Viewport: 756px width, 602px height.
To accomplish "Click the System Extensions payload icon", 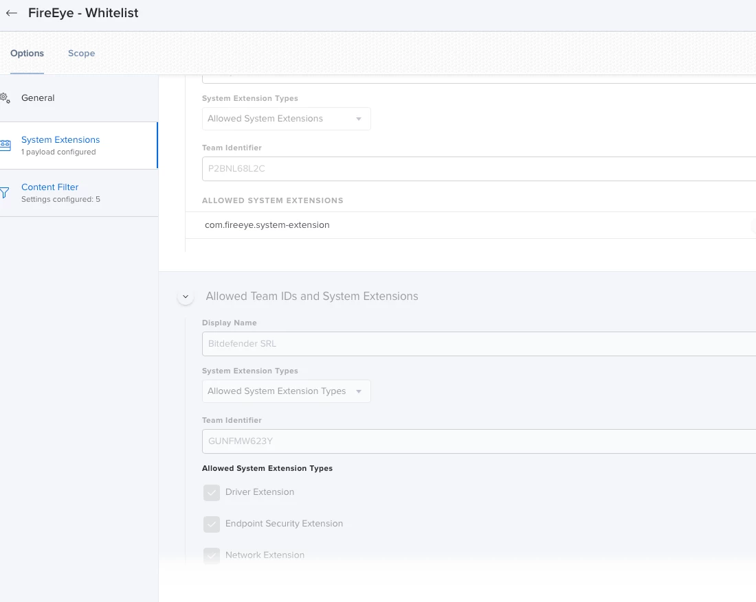I will click(x=5, y=146).
